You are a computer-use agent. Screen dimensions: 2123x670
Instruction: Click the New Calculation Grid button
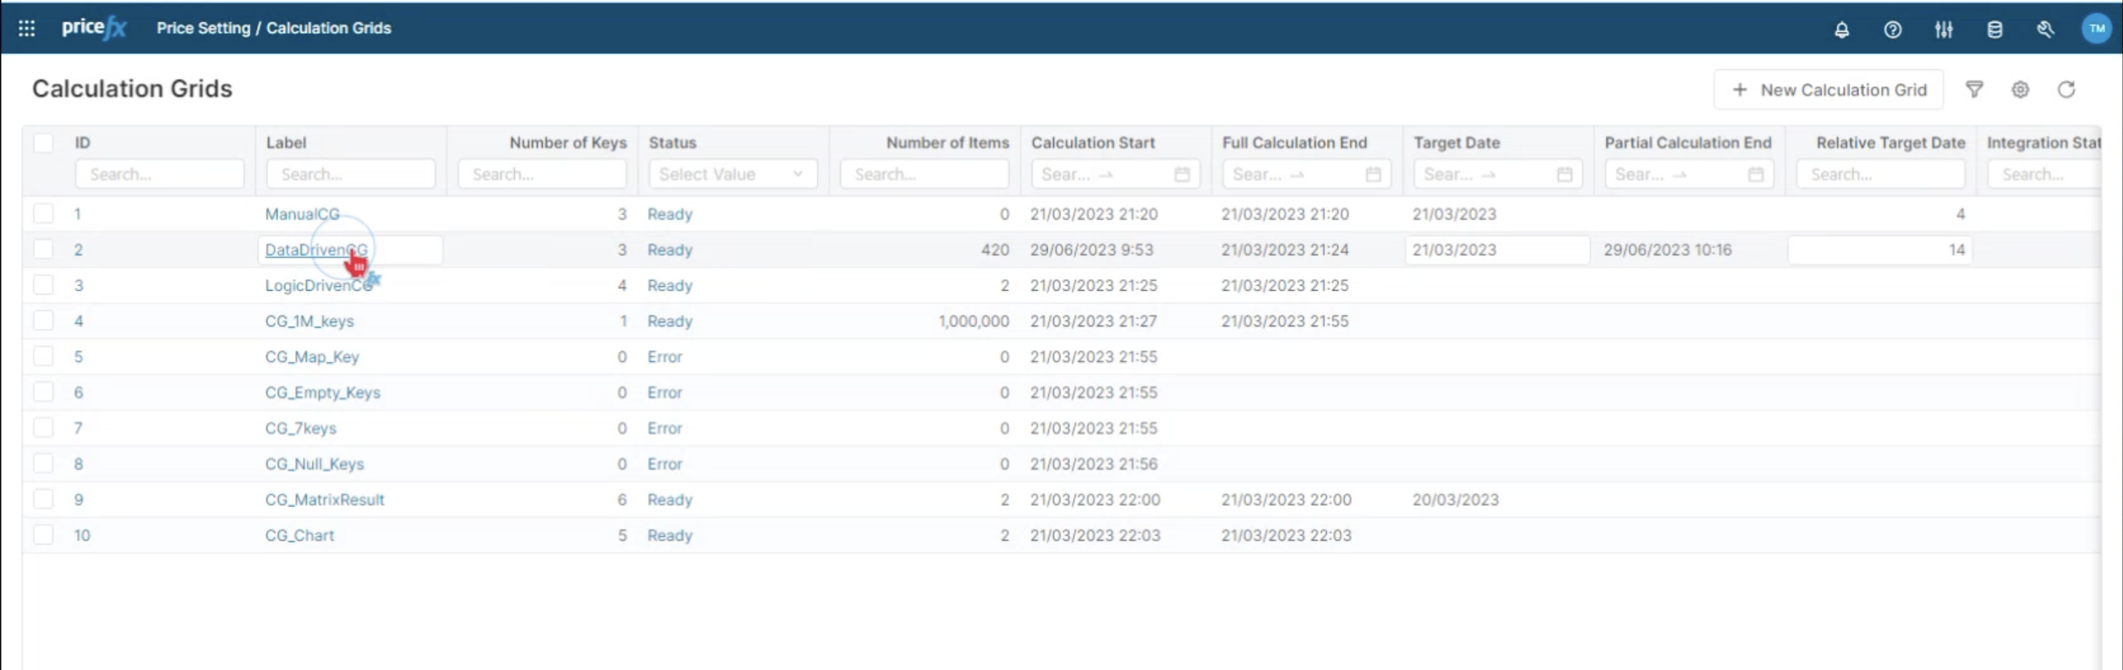pyautogui.click(x=1828, y=90)
